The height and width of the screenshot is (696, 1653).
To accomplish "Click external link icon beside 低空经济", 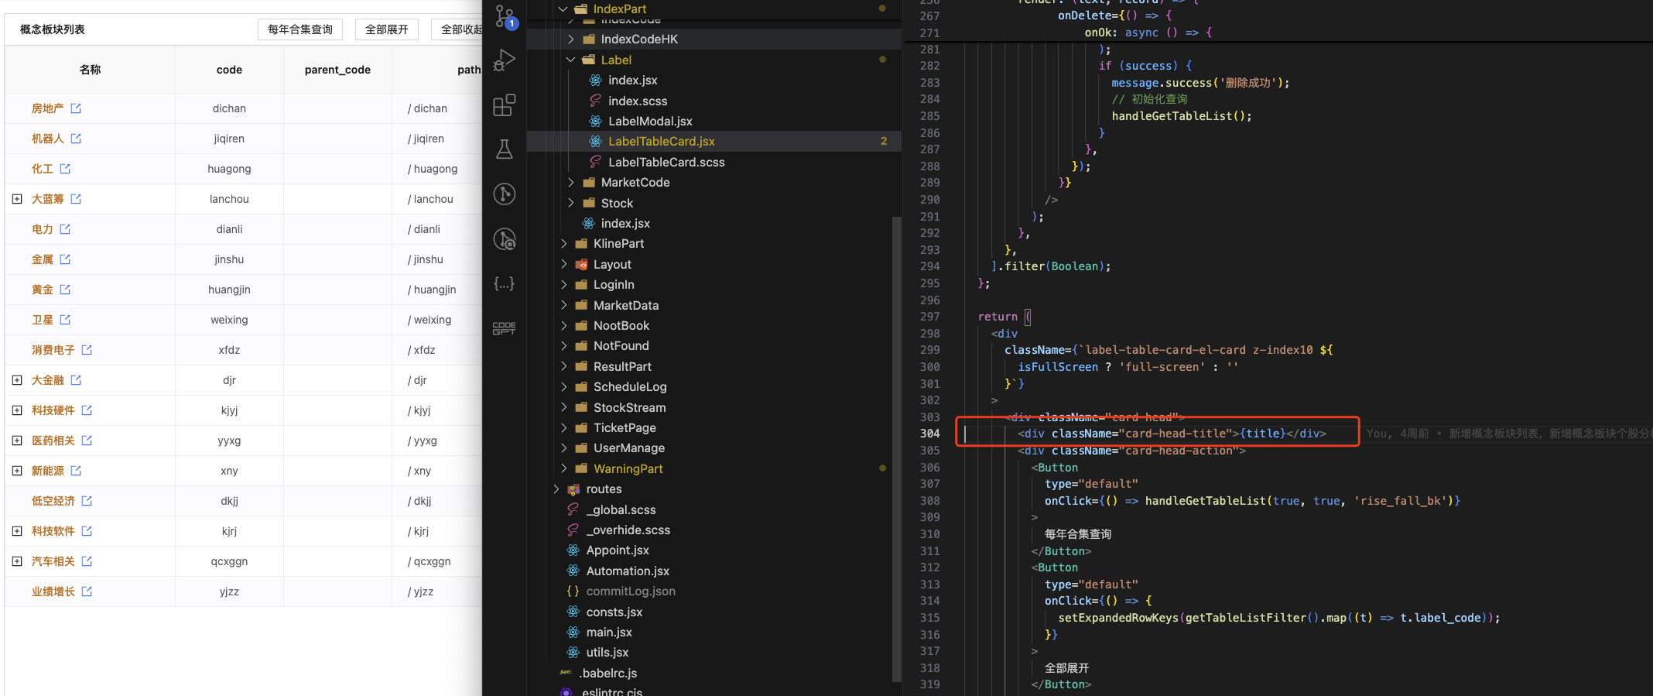I will (x=87, y=501).
